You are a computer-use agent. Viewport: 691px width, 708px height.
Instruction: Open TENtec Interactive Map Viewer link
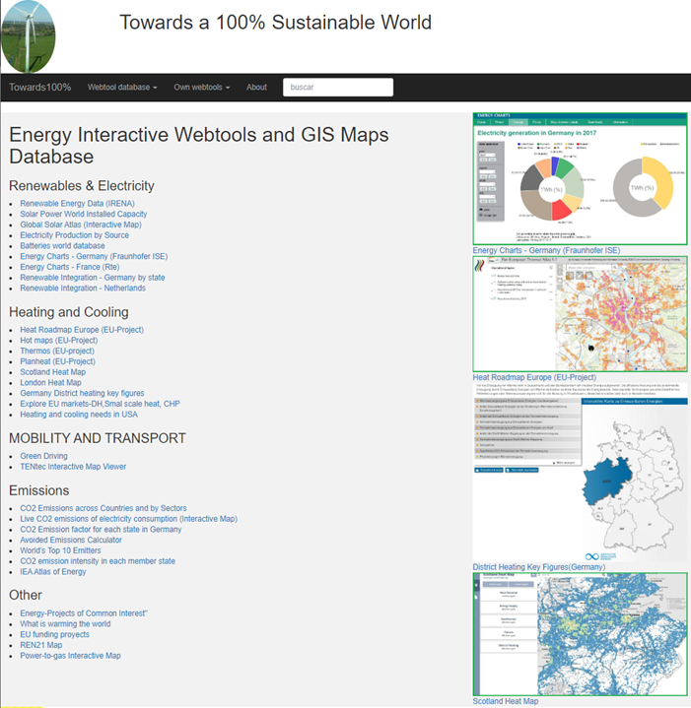(x=73, y=467)
